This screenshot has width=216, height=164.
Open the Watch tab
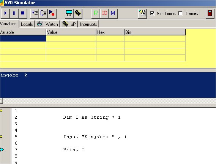pos(47,24)
